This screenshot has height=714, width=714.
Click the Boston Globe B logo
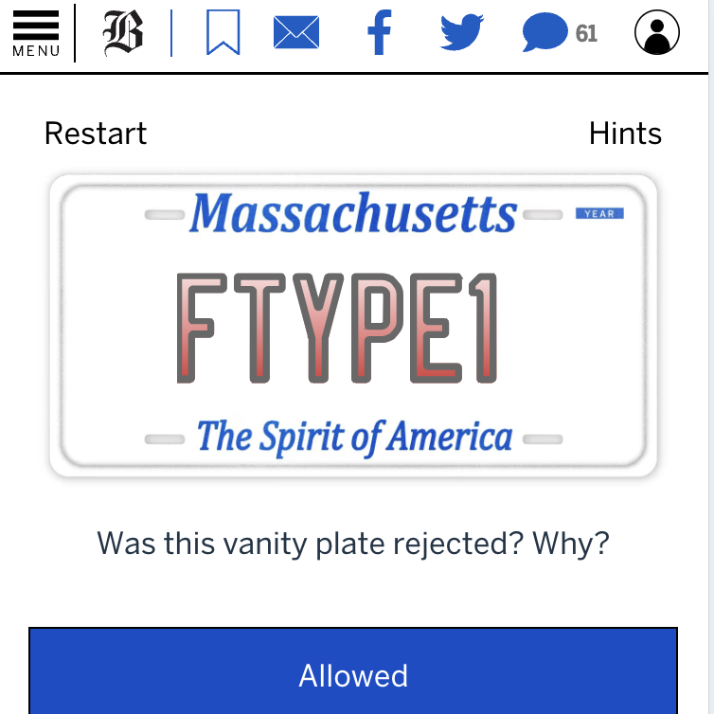(x=123, y=33)
